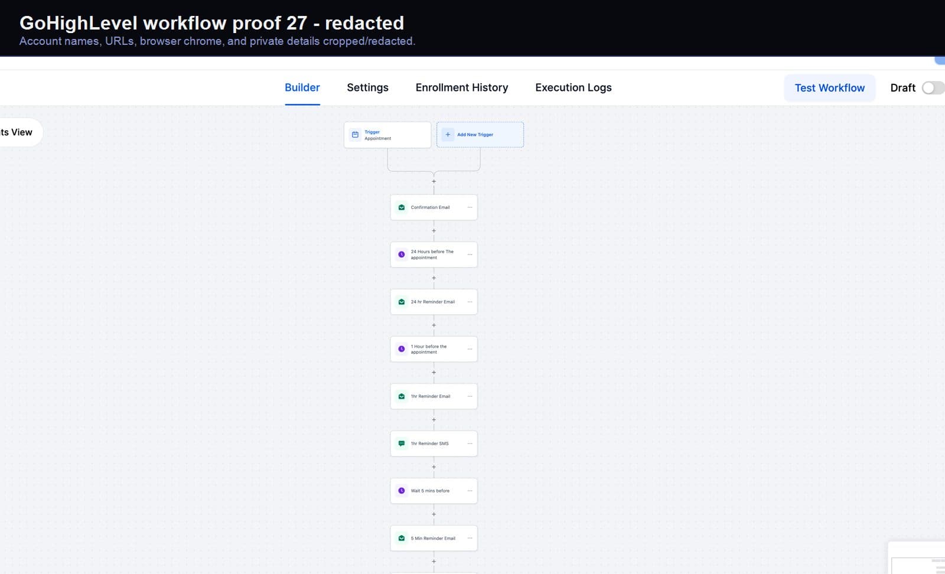Switch to the Builder tab
The width and height of the screenshot is (945, 574).
tap(302, 87)
